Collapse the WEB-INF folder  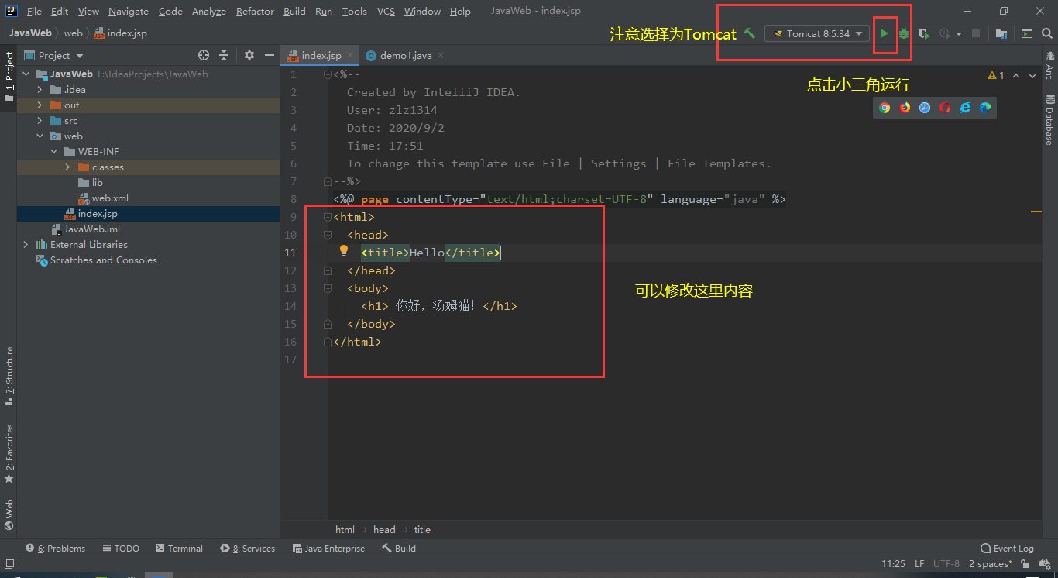(x=53, y=151)
